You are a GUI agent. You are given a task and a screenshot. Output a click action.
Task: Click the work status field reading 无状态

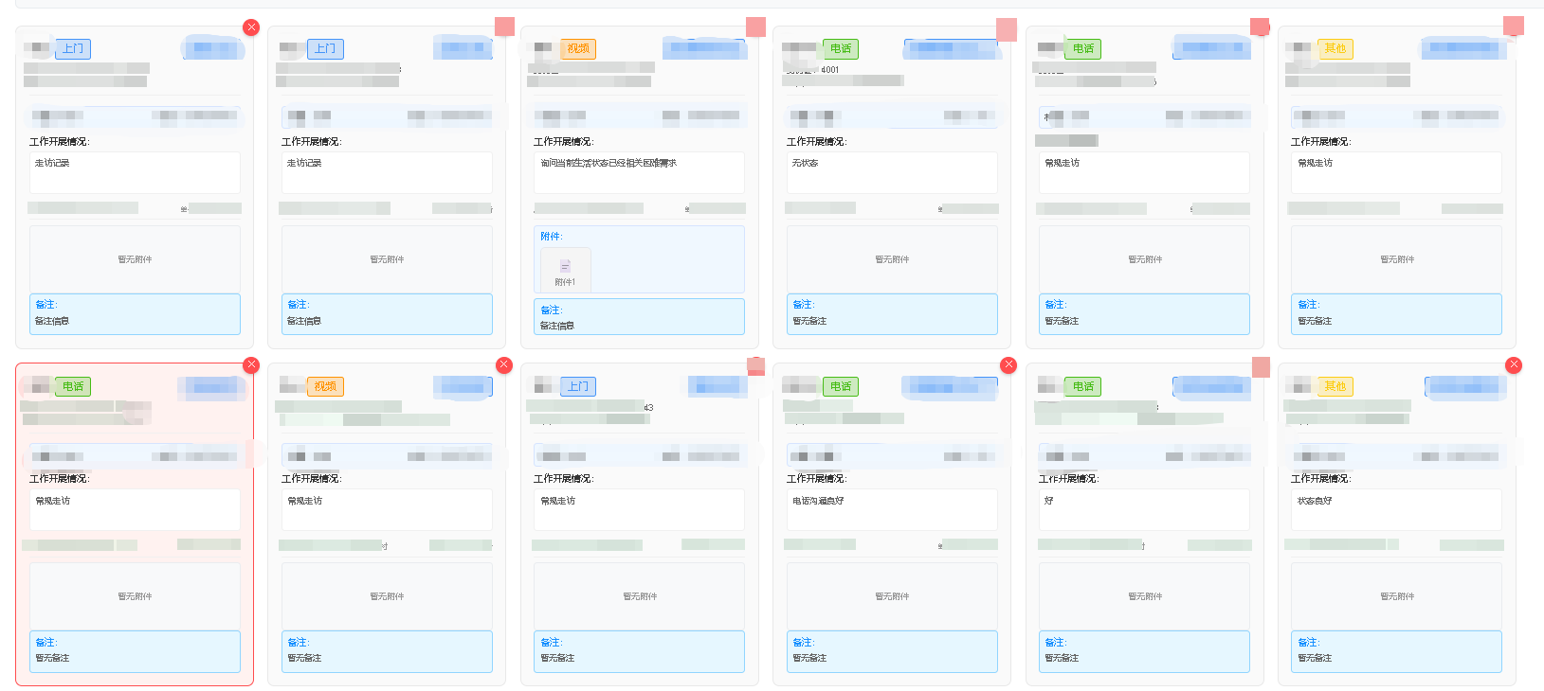coord(892,172)
